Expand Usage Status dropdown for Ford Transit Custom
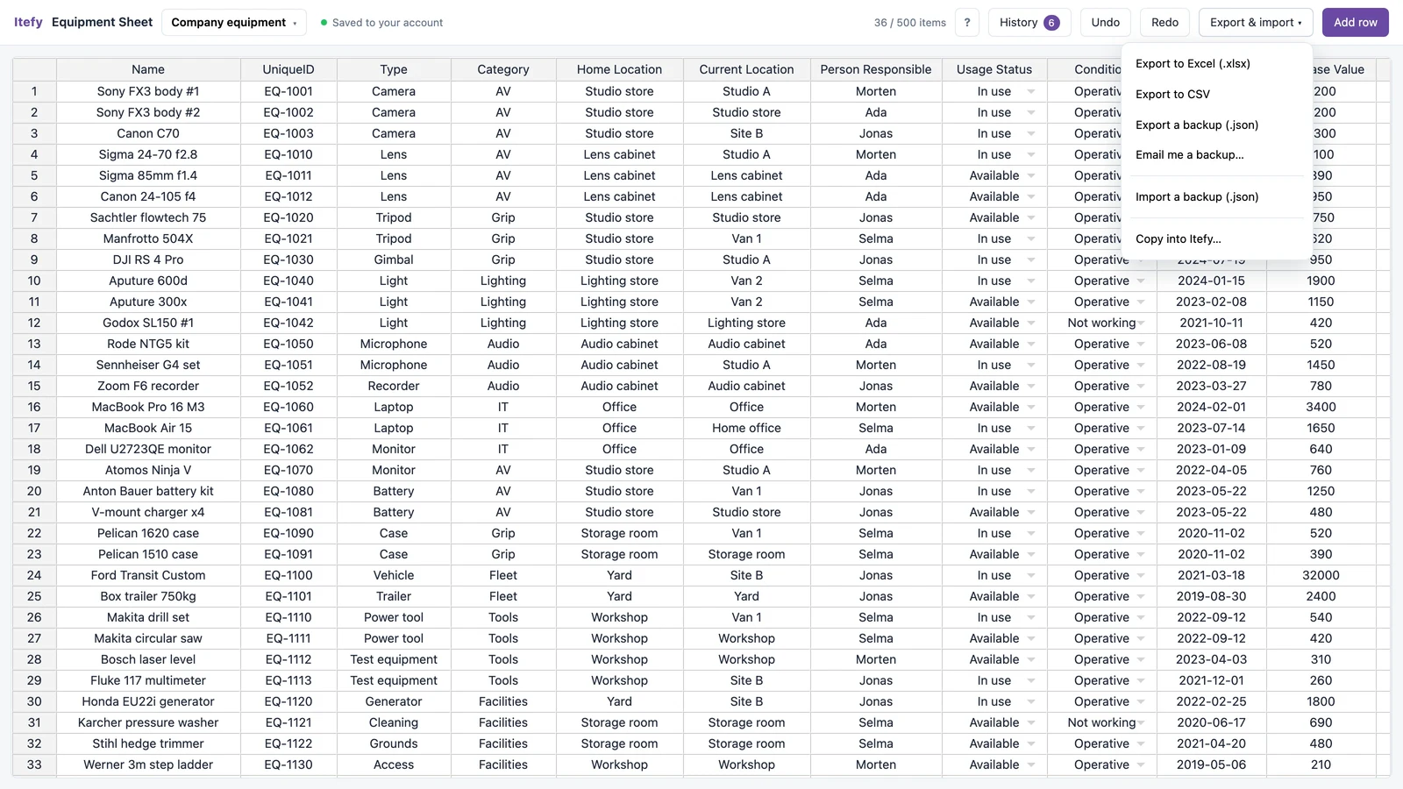1403x789 pixels. [1031, 576]
